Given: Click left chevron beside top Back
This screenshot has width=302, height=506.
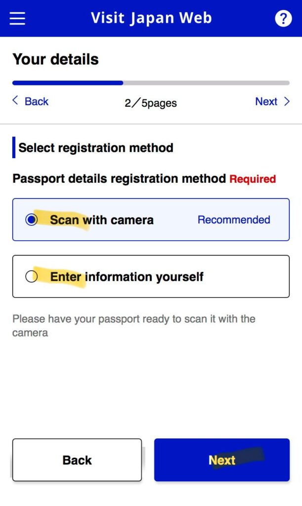Looking at the screenshot, I should point(15,101).
